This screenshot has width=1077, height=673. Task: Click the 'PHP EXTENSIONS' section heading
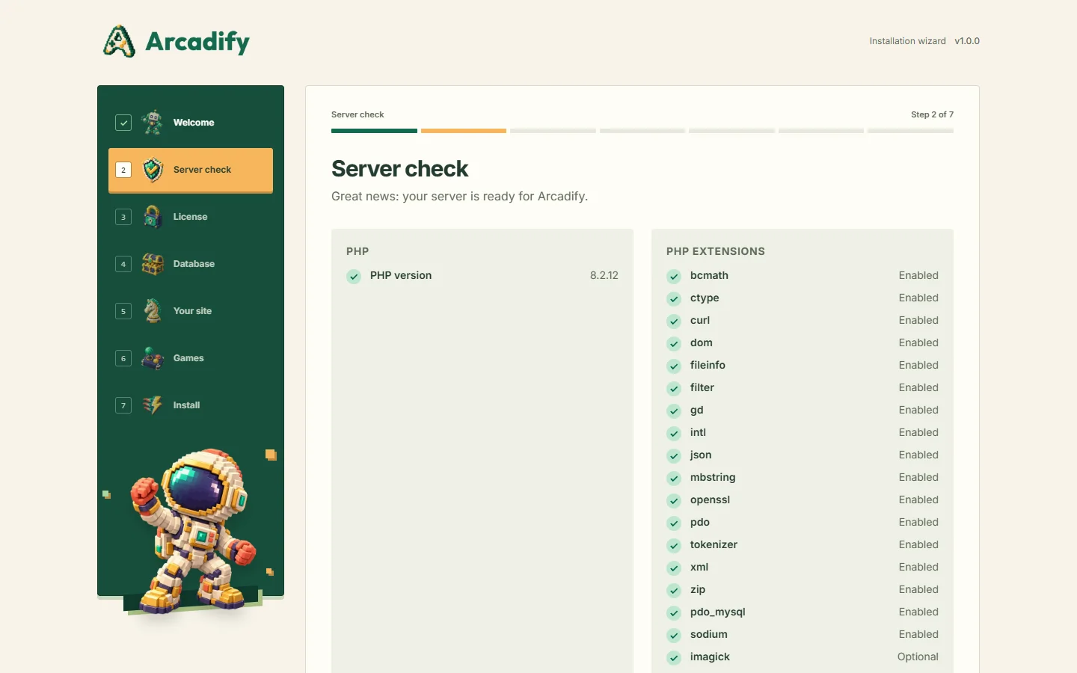point(716,251)
